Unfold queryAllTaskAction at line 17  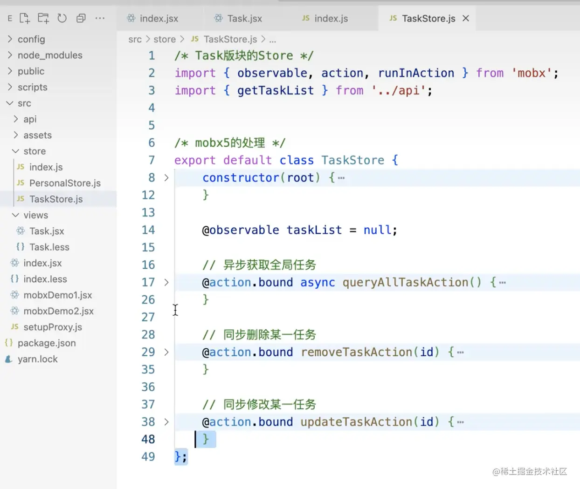pos(166,282)
